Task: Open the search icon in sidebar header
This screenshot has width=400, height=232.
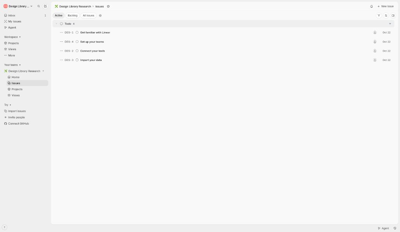Action: (x=39, y=6)
